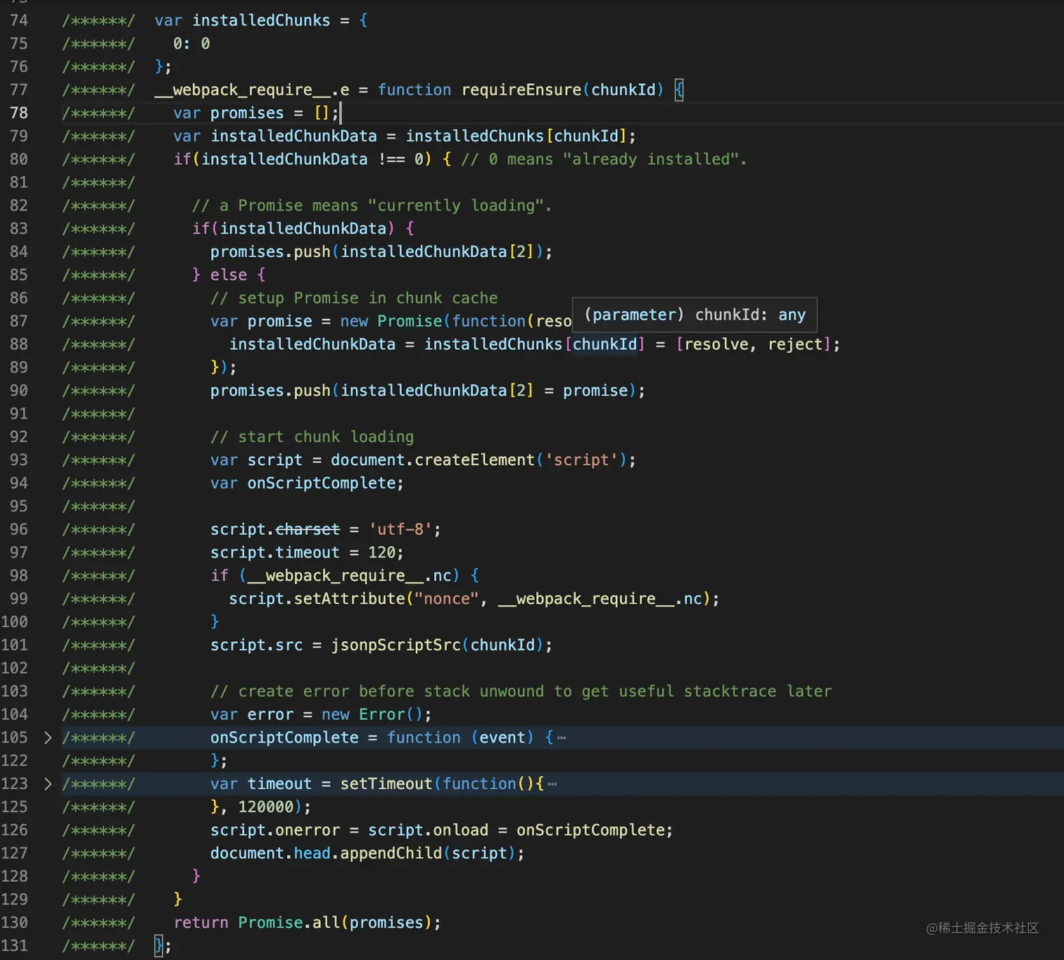Click the fold ellipsis after "function (event) {"

(x=562, y=738)
